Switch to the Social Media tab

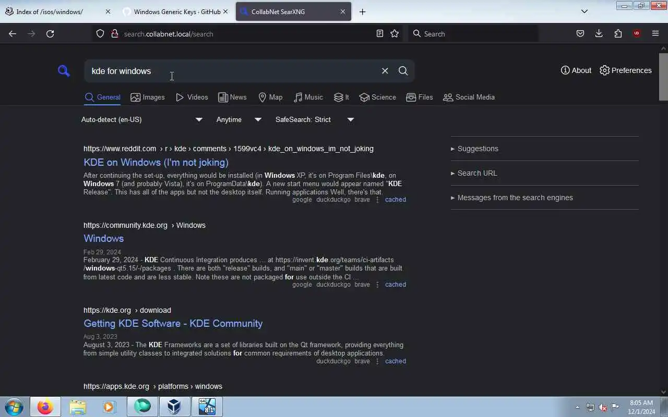pyautogui.click(x=469, y=97)
